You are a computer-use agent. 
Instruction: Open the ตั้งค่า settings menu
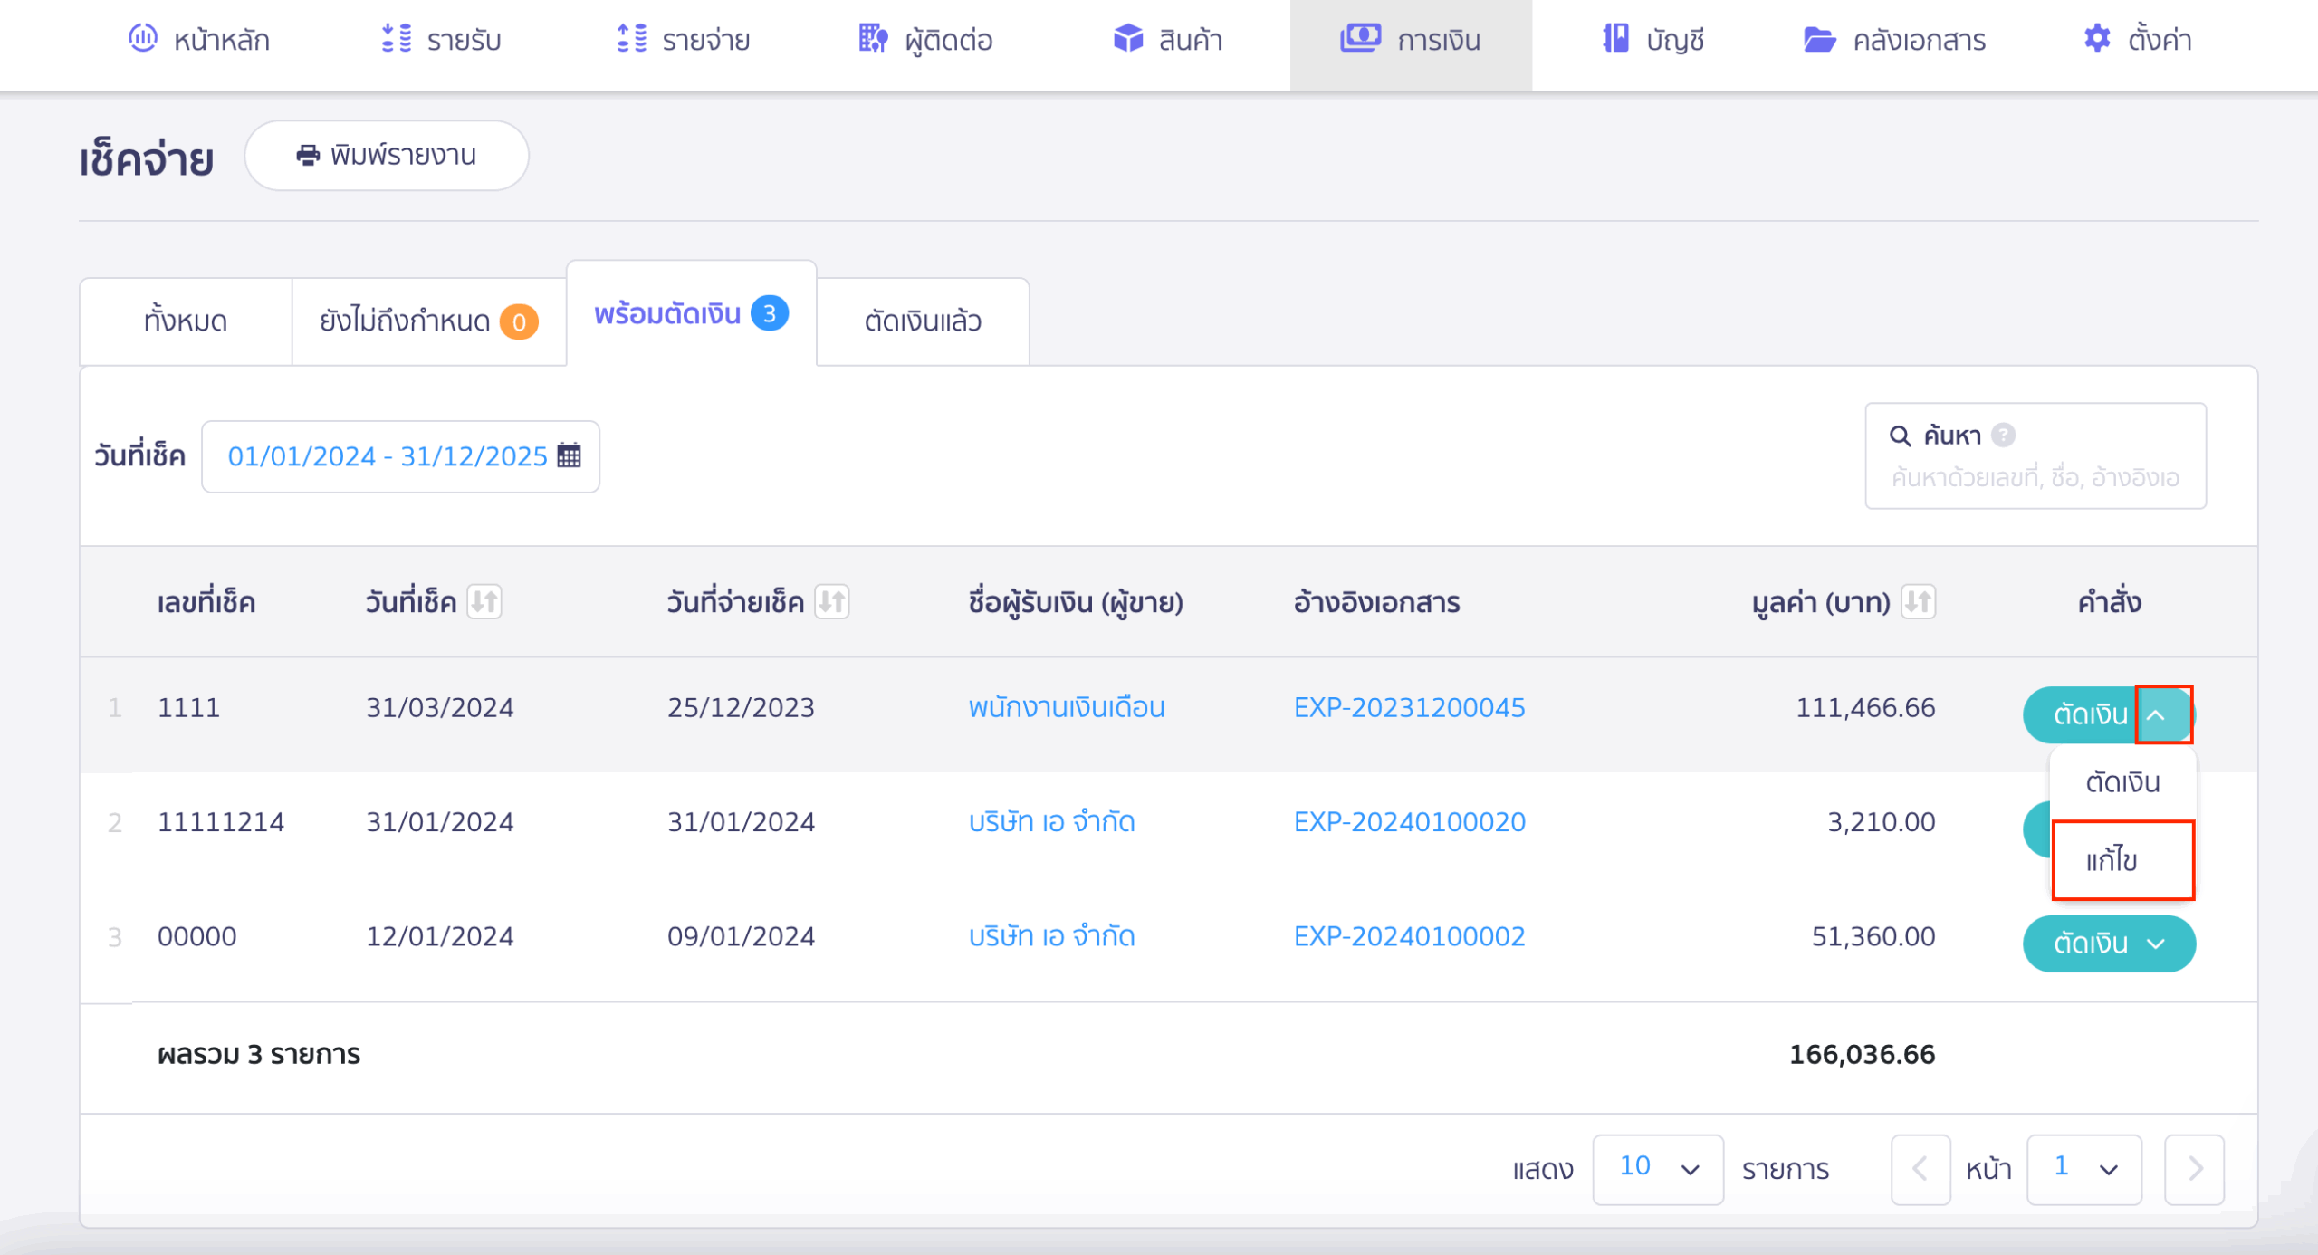coord(2137,40)
